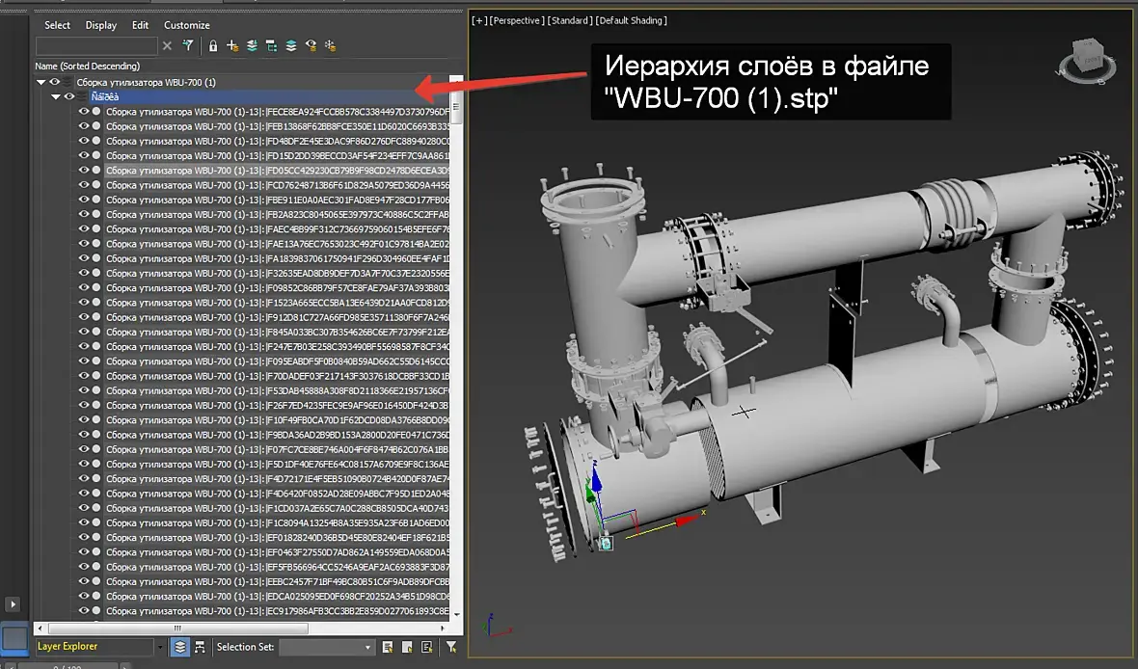Select row with hash F4D72171E4F5
Screen dimensions: 1138x669
pyautogui.click(x=277, y=479)
